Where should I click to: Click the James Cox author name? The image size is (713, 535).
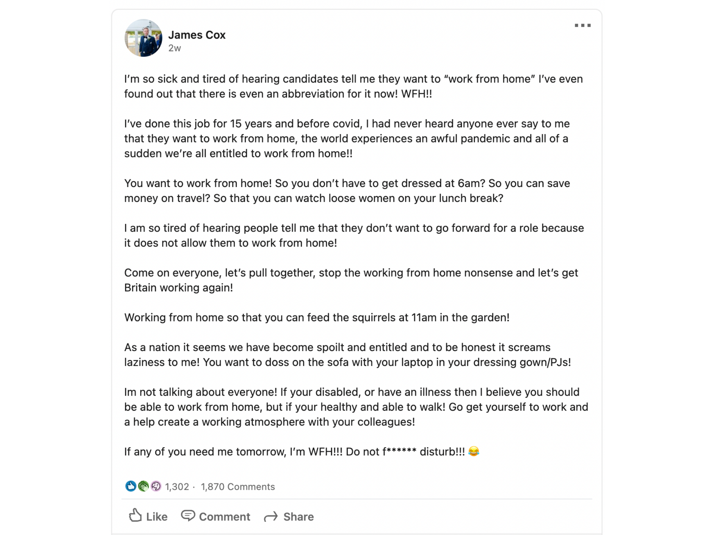[x=197, y=35]
